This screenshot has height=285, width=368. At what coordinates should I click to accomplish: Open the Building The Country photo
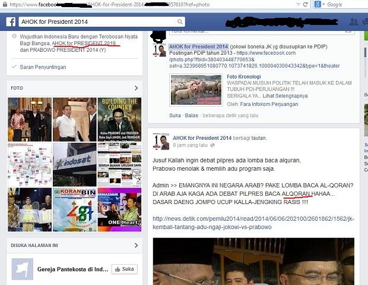pos(119,120)
